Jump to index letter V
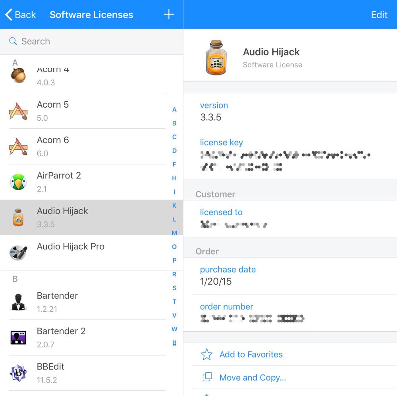Image resolution: width=397 pixels, height=396 pixels. (x=174, y=315)
